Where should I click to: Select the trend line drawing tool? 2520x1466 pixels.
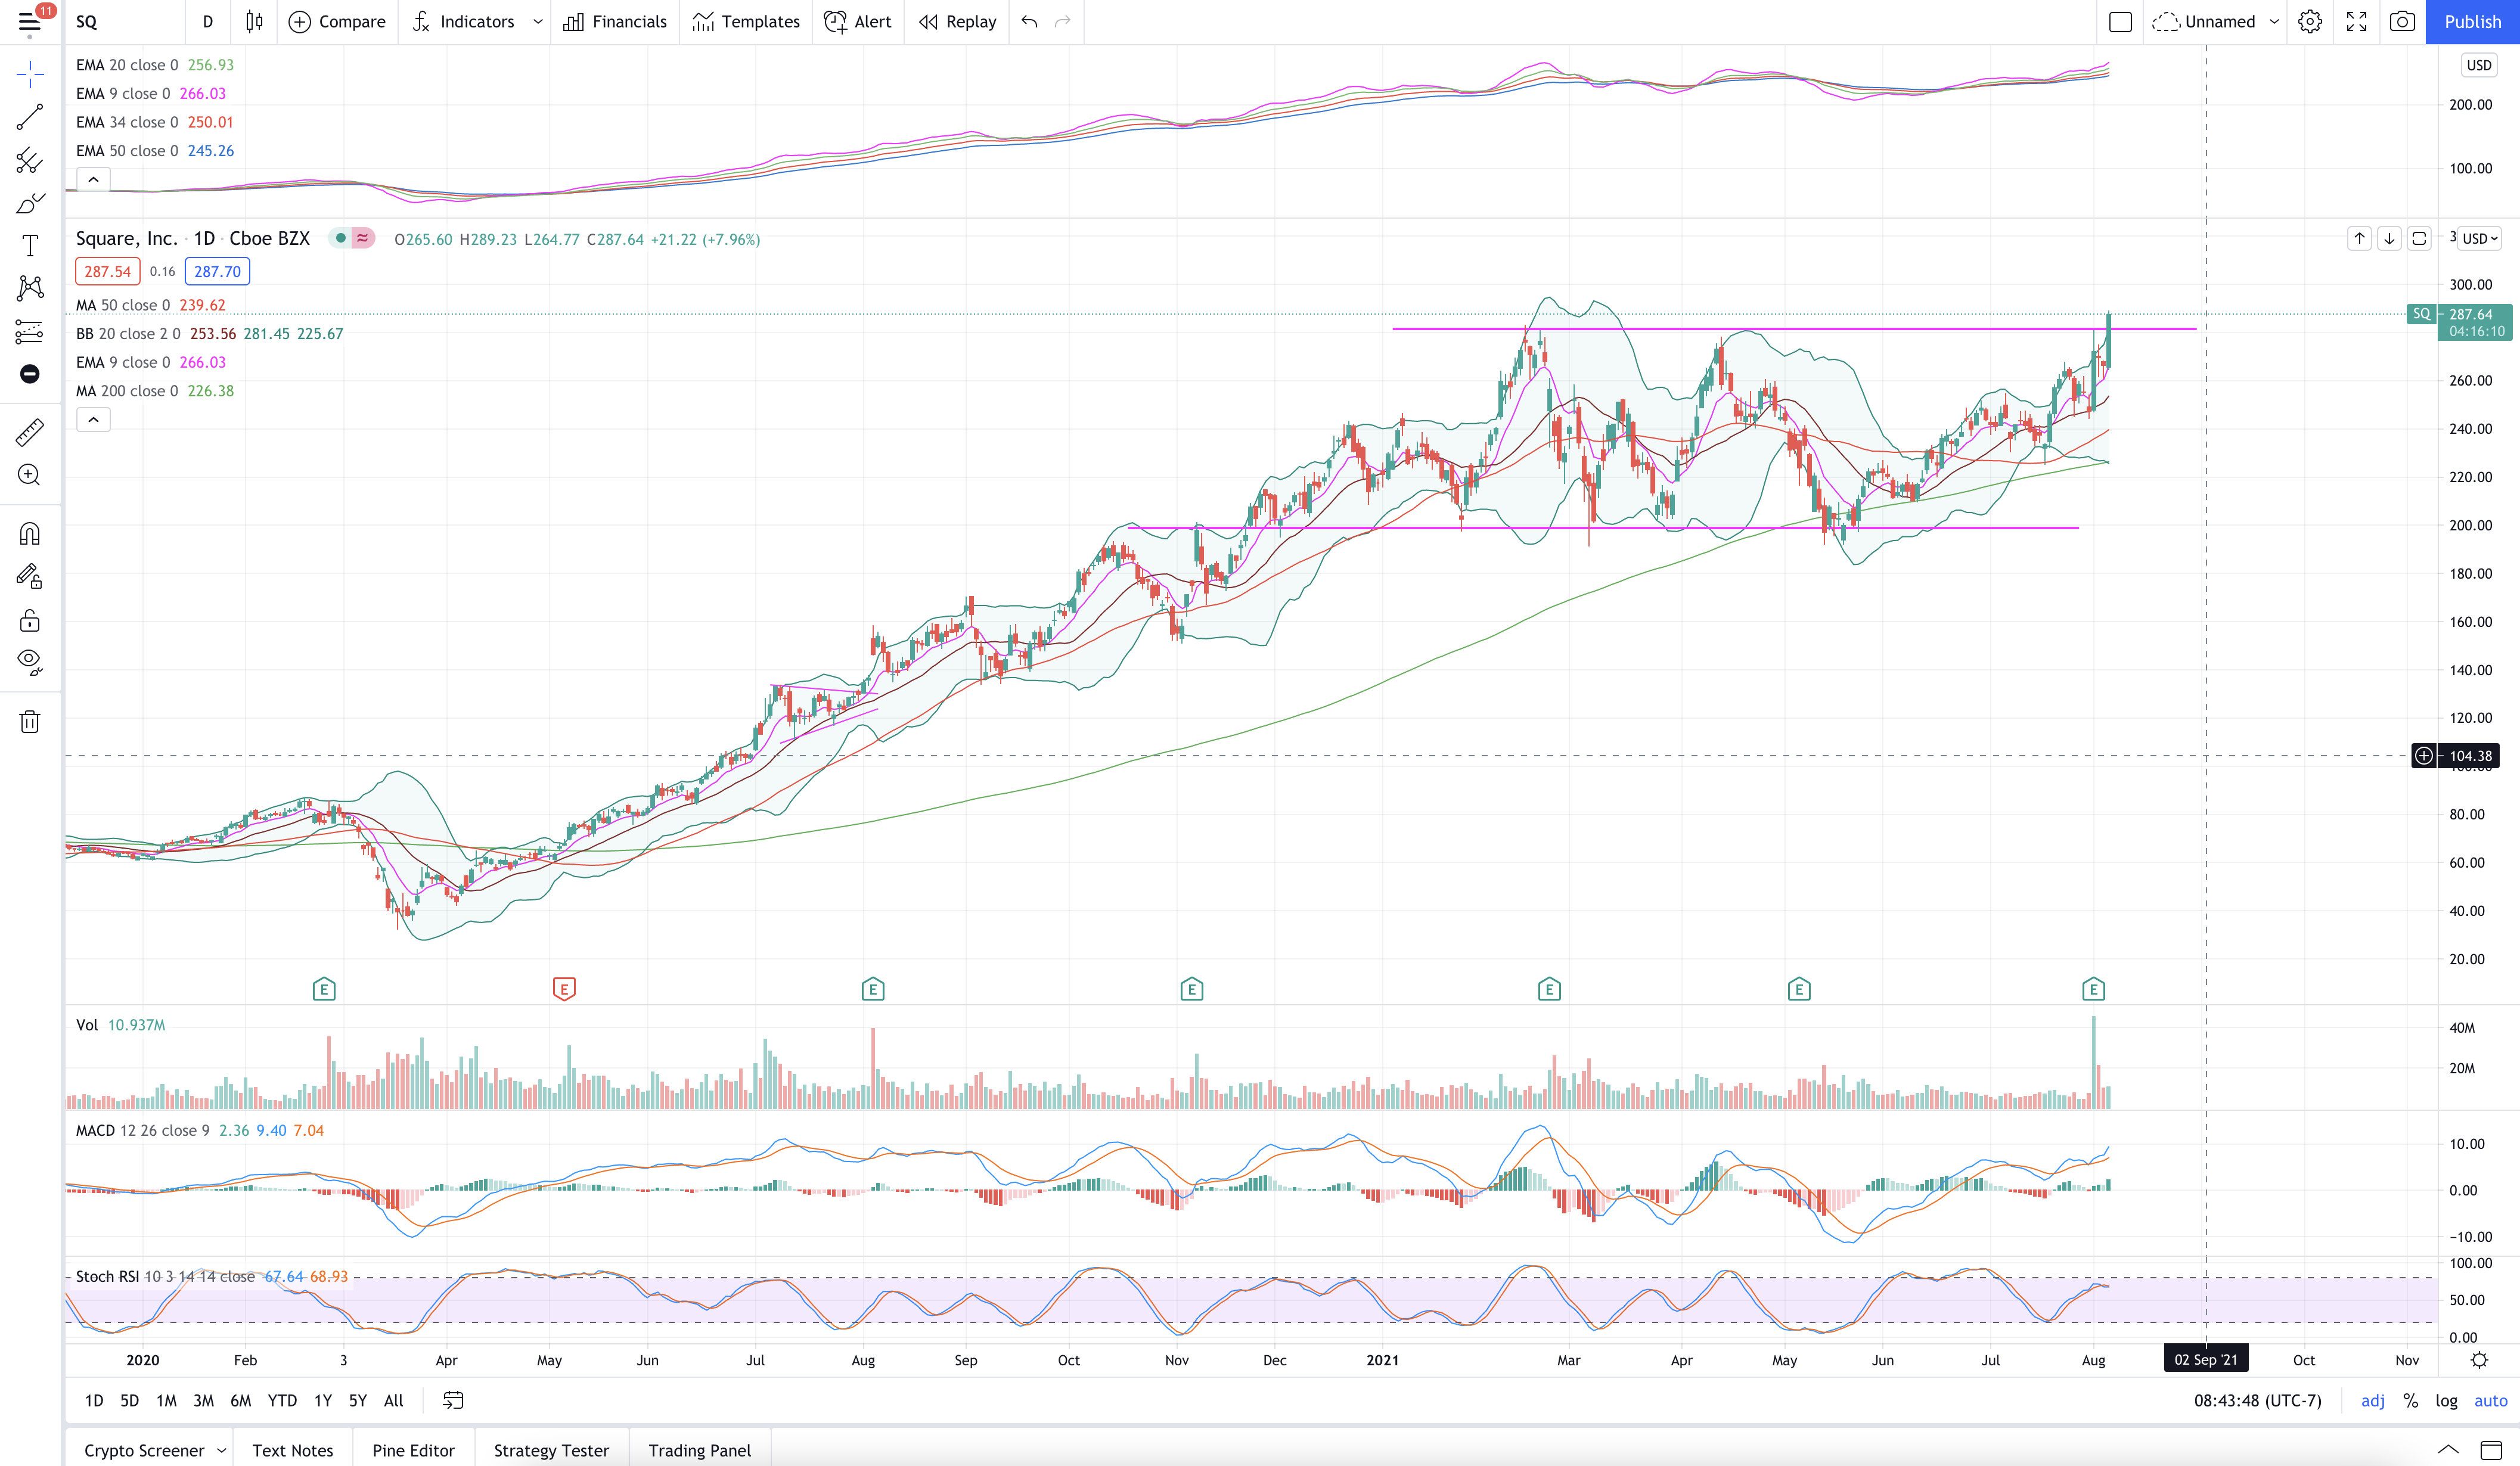pyautogui.click(x=30, y=117)
